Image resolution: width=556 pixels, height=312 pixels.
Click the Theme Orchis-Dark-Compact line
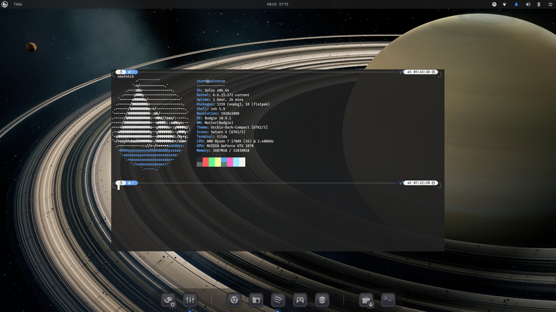(x=232, y=127)
